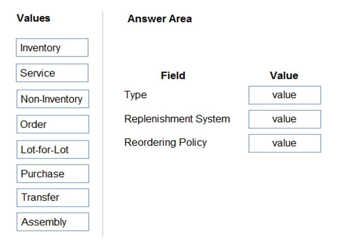Click the Answer Area heading
Viewport: 337px width, 249px height.
tap(159, 19)
